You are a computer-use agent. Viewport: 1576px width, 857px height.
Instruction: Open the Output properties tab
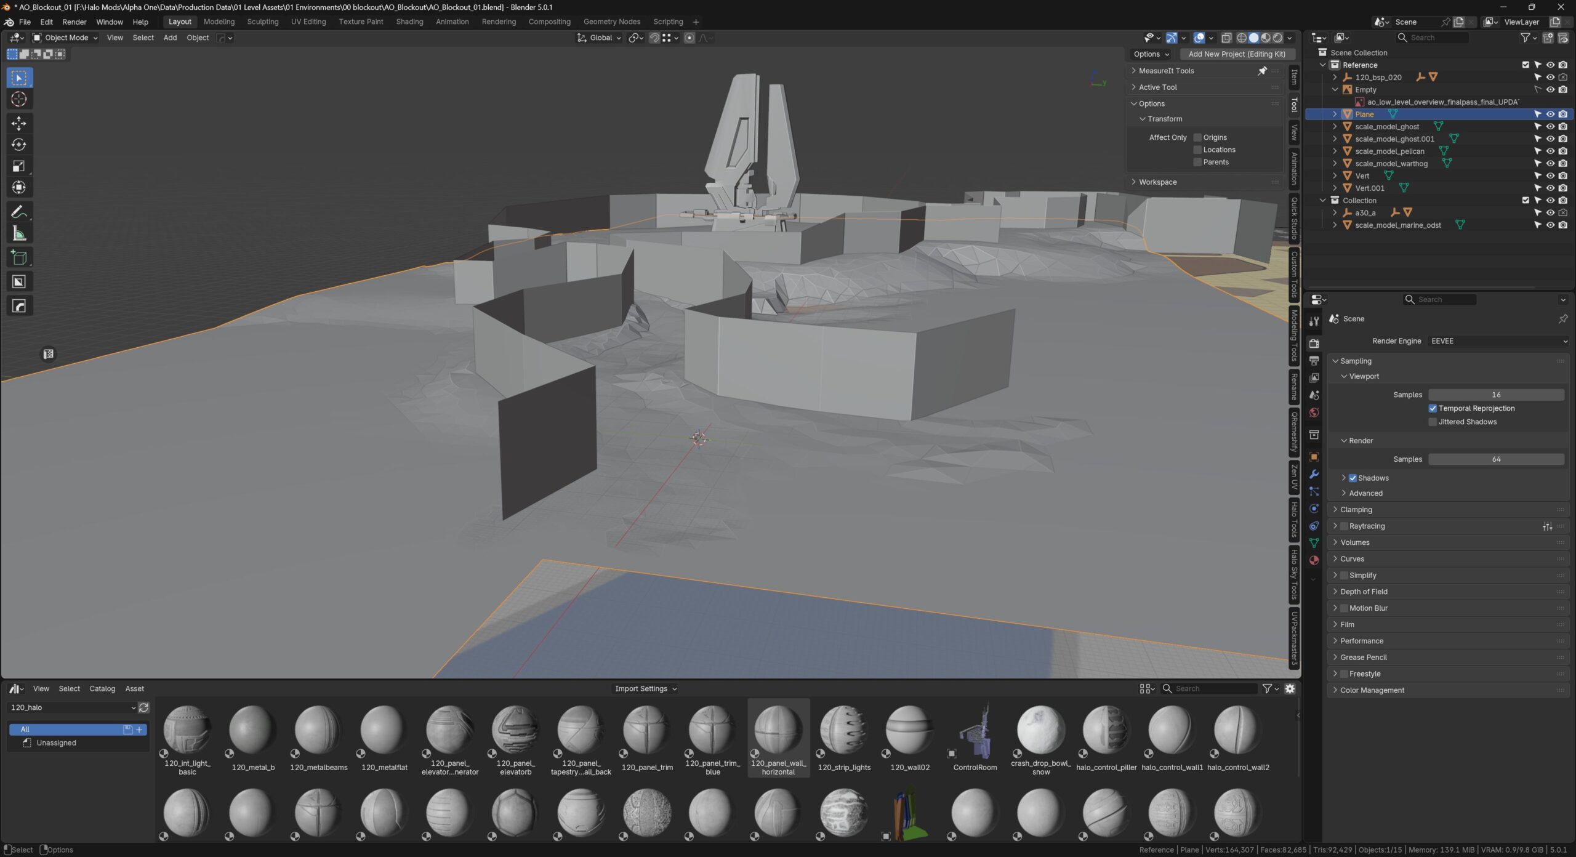click(1314, 361)
